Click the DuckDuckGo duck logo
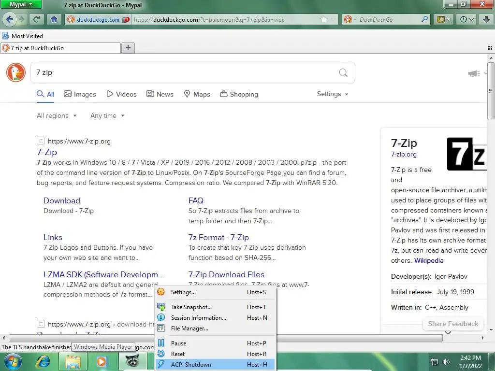This screenshot has width=495, height=371. pyautogui.click(x=16, y=72)
